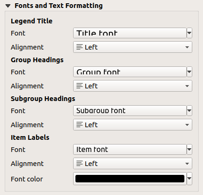203x195 pixels.
Task: Open the Font color dropdown arrow menu
Action: pyautogui.click(x=189, y=179)
